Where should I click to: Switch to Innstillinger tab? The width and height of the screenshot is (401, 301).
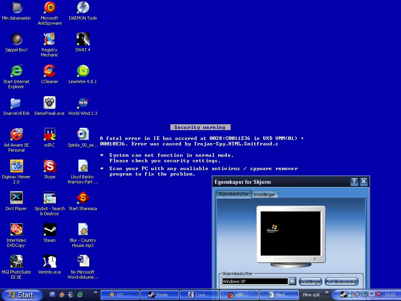point(264,195)
